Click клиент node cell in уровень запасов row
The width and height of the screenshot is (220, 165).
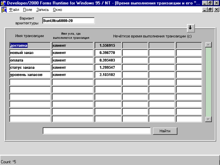(x=72, y=75)
